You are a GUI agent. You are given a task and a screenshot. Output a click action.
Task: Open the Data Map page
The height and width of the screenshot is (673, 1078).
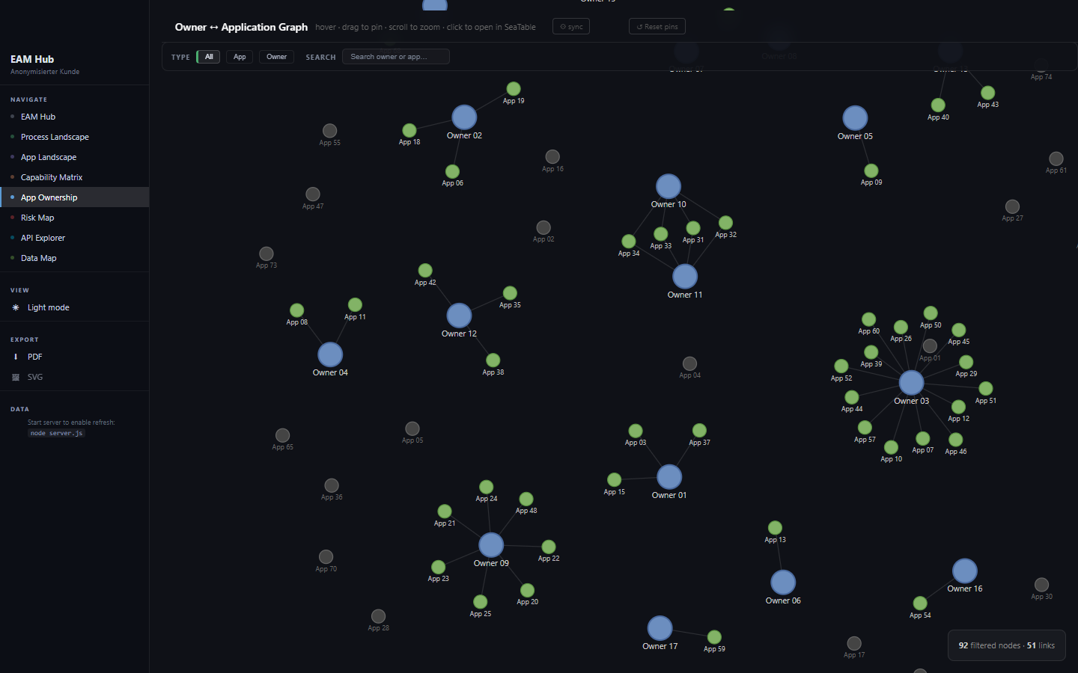click(75, 258)
